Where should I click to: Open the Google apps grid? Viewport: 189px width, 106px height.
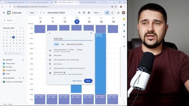click(x=118, y=13)
